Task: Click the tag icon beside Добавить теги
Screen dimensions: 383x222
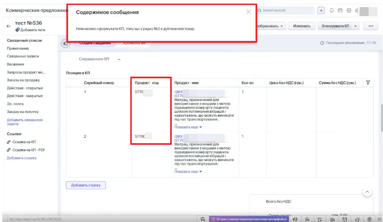Action: [18, 30]
